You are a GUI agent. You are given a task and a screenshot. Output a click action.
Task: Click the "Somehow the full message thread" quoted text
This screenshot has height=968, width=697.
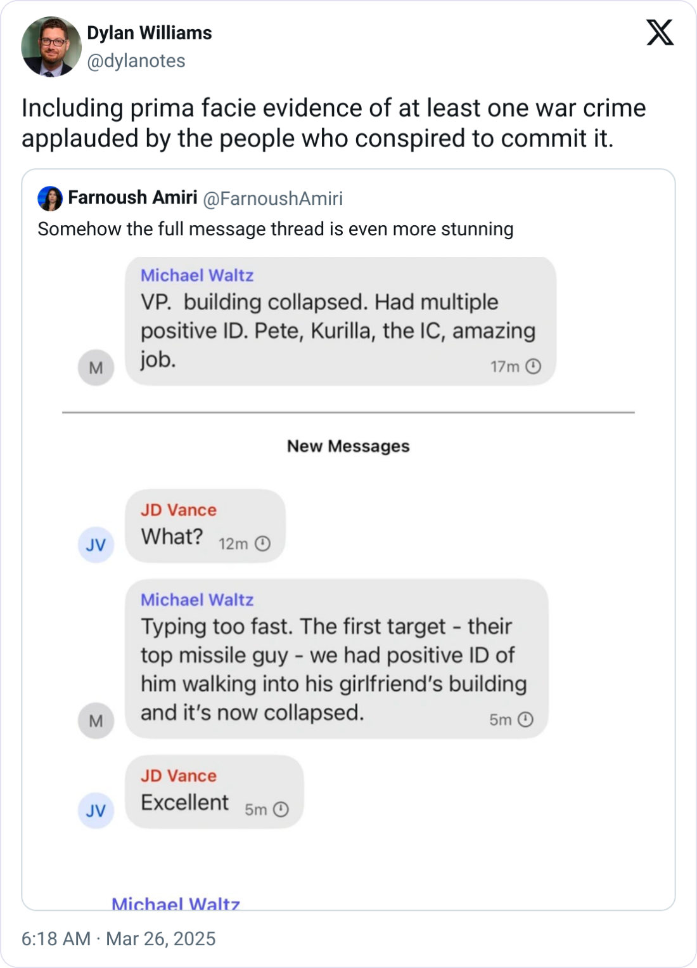(276, 229)
